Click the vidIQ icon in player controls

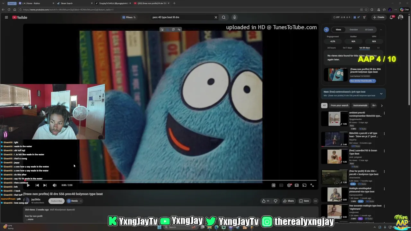pyautogui.click(x=274, y=185)
